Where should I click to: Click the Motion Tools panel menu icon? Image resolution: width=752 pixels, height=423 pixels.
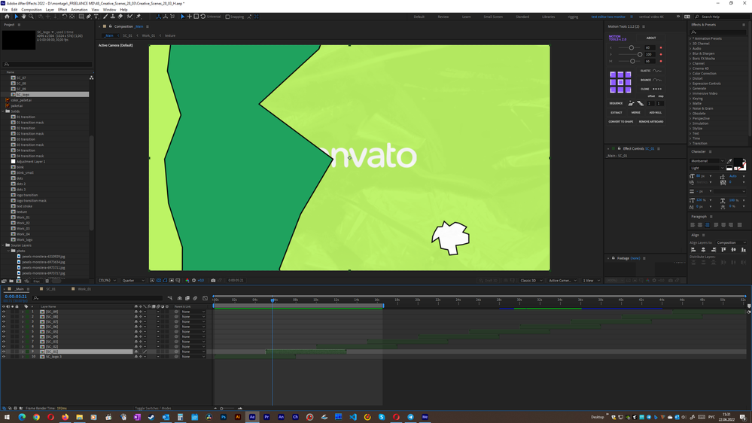tap(644, 26)
